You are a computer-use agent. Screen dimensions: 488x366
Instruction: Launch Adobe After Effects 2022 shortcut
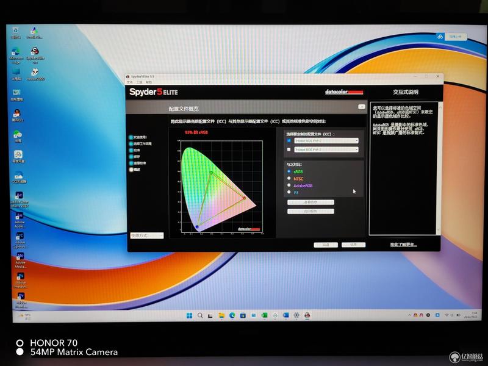[19, 199]
